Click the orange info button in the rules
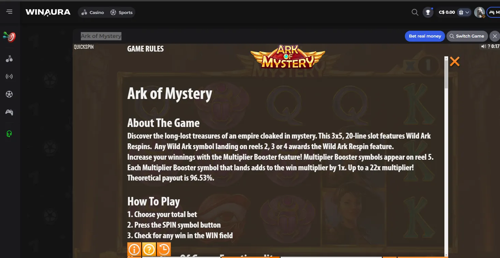The image size is (500, 258). pos(134,249)
